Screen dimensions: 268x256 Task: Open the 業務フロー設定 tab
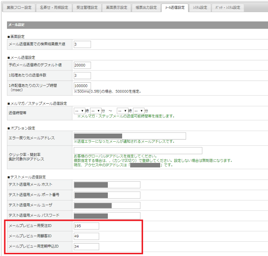point(19,8)
